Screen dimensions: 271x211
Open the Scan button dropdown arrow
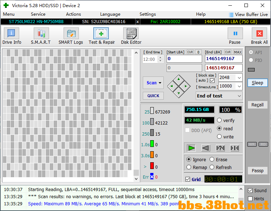(x=160, y=83)
